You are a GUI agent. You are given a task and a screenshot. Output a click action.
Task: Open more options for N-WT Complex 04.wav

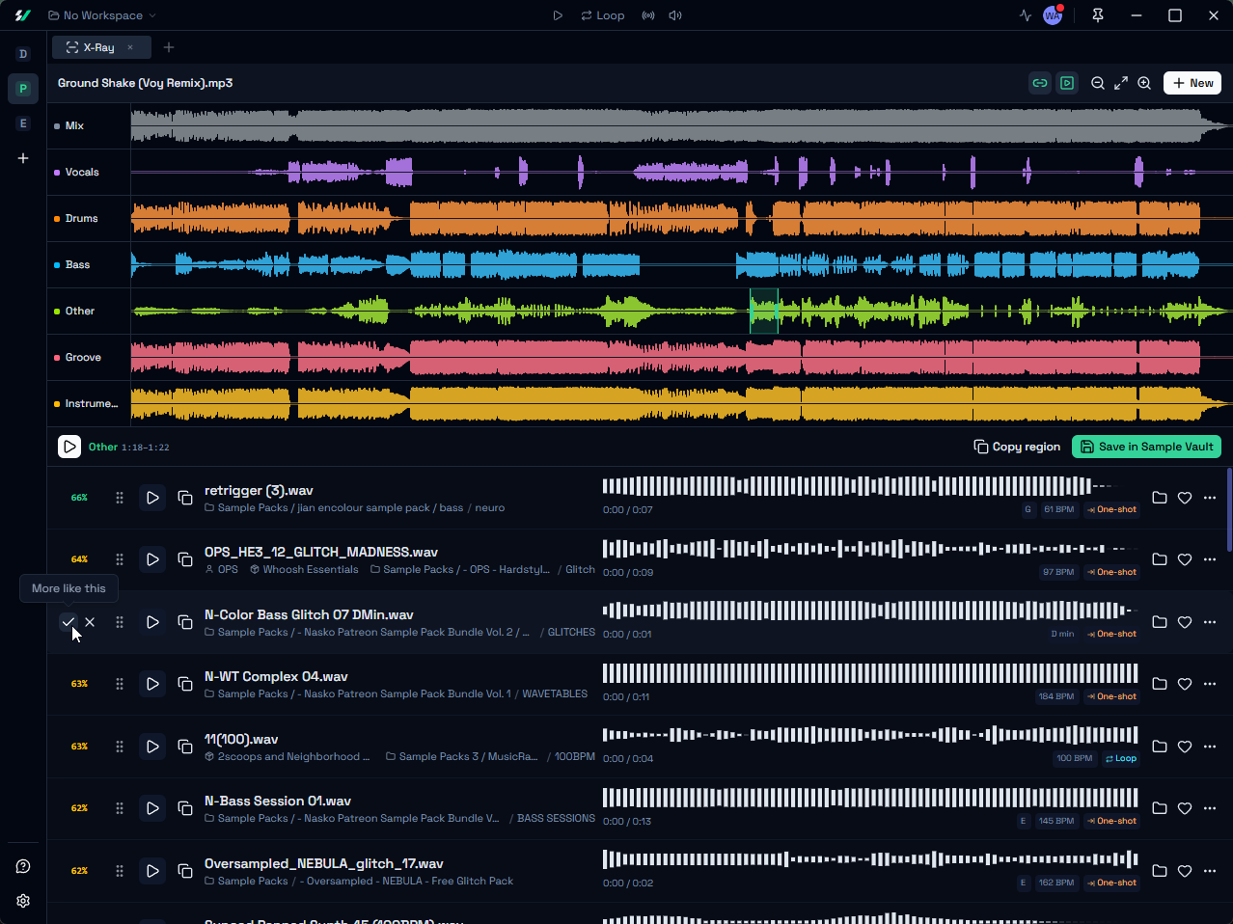click(x=1210, y=684)
